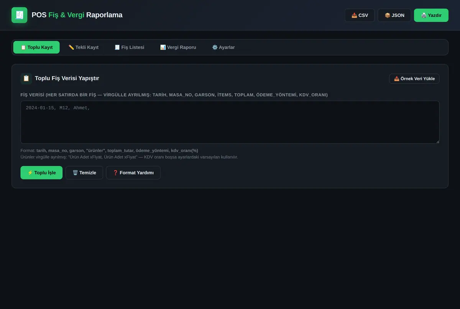460x309 pixels.
Task: Open Format Yardımı help
Action: (133, 173)
